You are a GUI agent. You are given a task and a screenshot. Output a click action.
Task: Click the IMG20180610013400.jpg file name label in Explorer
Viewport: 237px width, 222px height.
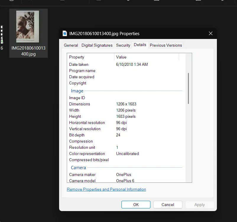[28, 51]
